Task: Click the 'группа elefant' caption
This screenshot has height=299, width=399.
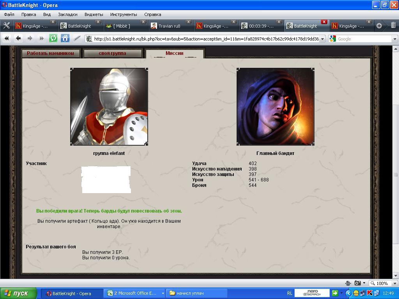Action: coord(109,153)
